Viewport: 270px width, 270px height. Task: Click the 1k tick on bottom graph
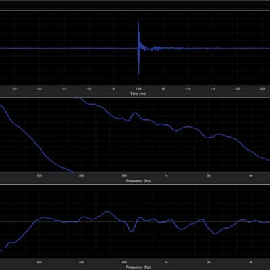click(166, 263)
